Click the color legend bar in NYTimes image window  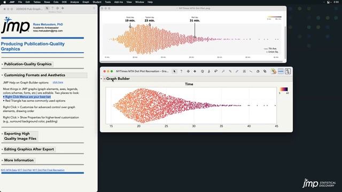[x=274, y=17]
